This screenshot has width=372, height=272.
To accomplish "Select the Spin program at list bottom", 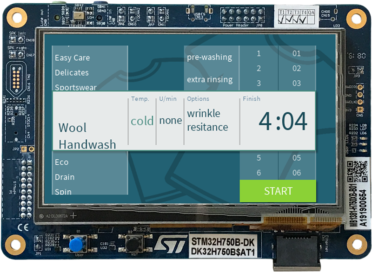I will tap(63, 191).
